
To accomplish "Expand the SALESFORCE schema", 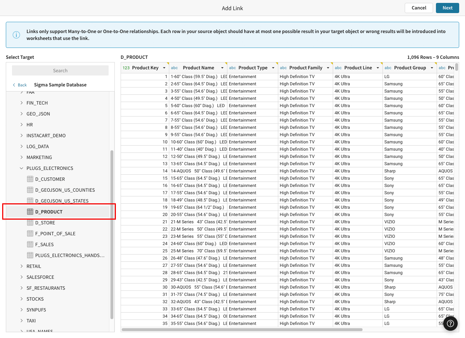I will coord(22,277).
